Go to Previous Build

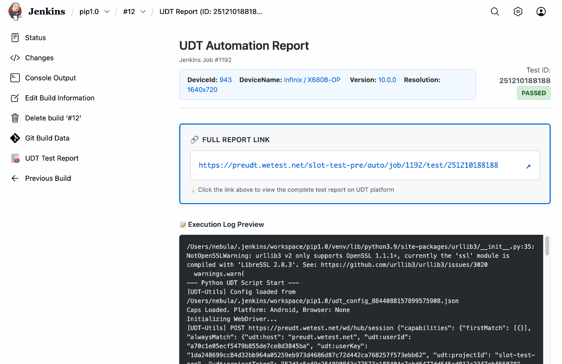click(48, 179)
